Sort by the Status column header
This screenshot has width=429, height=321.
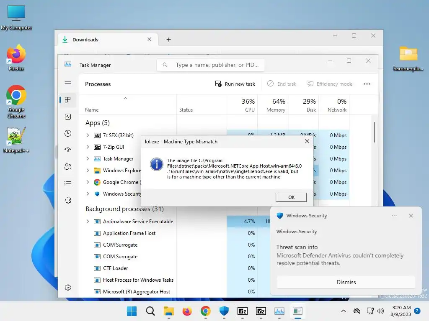[x=186, y=110]
